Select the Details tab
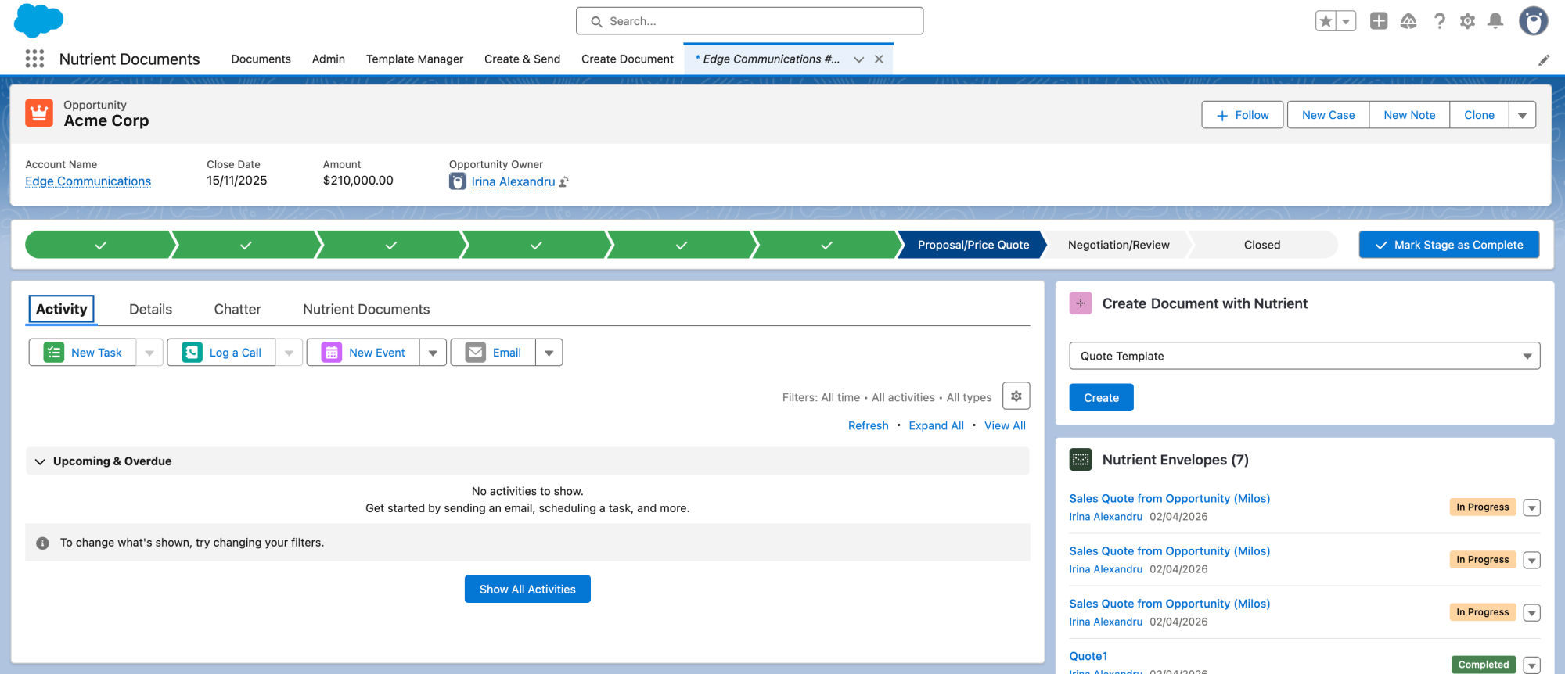This screenshot has width=1565, height=674. pyautogui.click(x=150, y=310)
